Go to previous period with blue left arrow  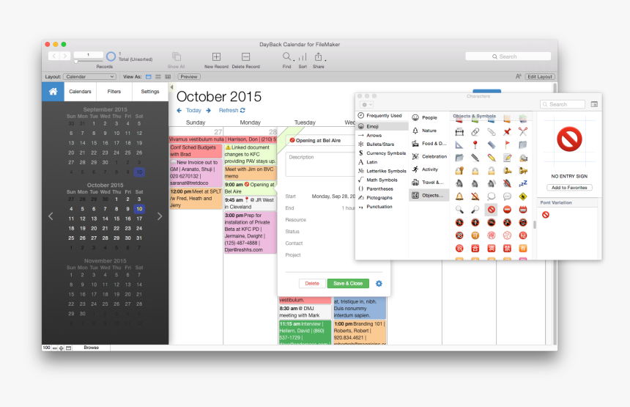click(x=179, y=110)
